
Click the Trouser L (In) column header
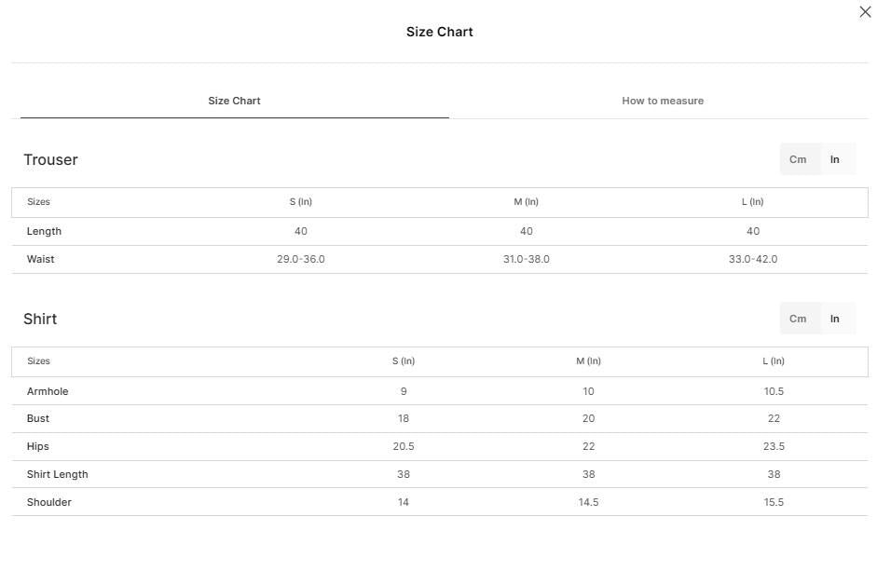(x=753, y=202)
